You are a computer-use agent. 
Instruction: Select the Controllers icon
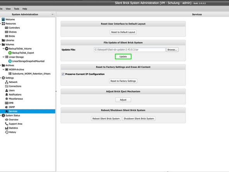coord(7,28)
